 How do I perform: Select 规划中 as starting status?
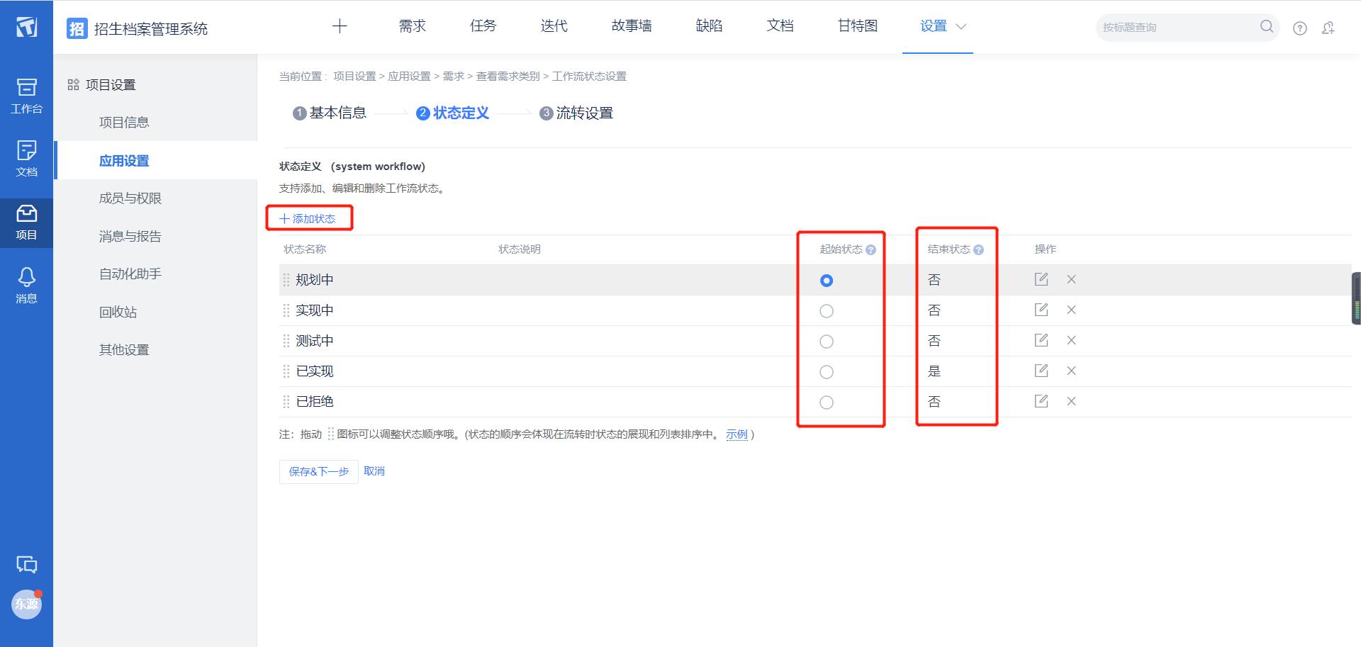(x=827, y=281)
